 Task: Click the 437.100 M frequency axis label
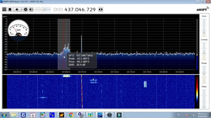click(98, 72)
